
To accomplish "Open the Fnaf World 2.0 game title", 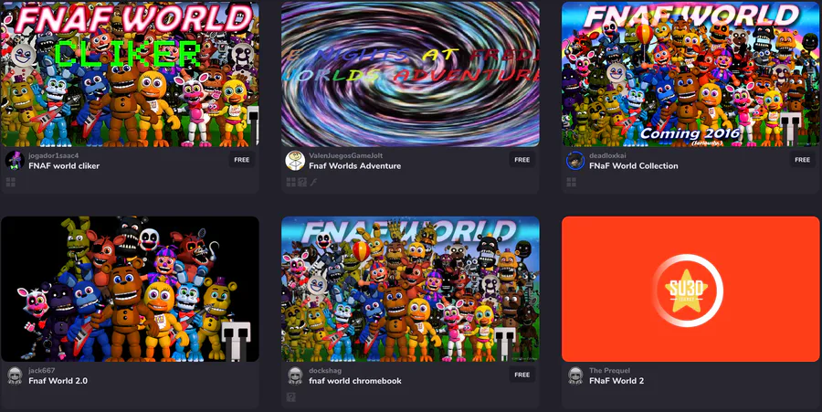I will click(58, 381).
